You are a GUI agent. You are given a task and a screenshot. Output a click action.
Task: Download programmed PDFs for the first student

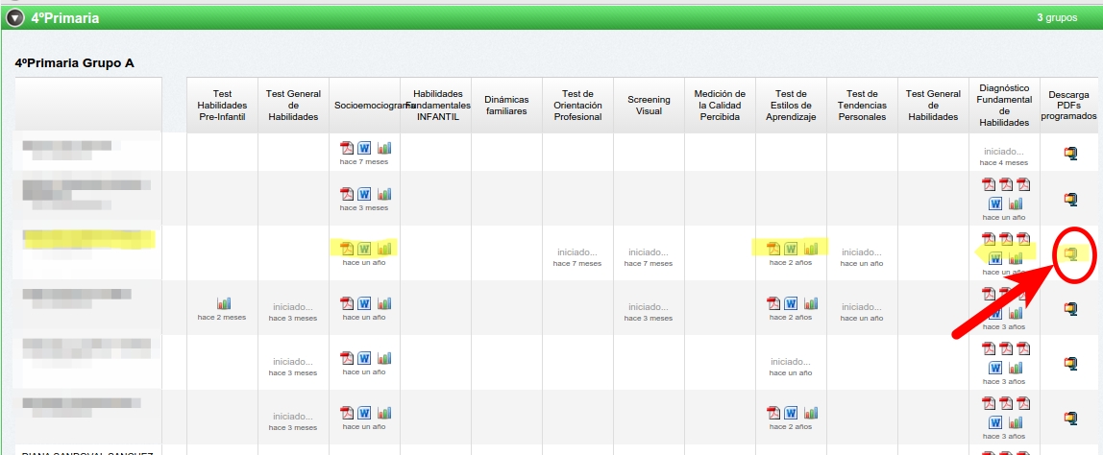click(1069, 152)
